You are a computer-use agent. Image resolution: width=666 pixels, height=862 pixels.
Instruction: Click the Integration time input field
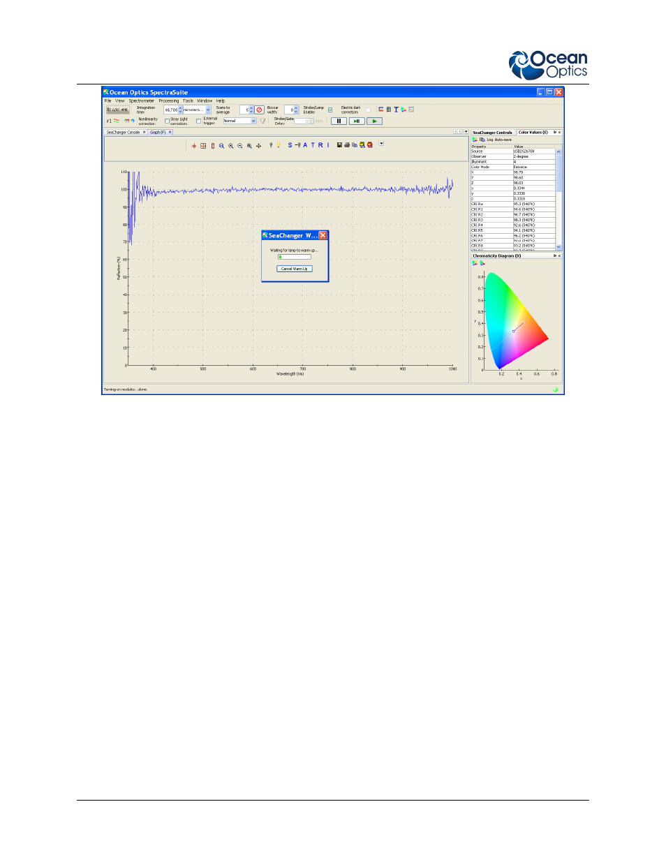tap(170, 110)
